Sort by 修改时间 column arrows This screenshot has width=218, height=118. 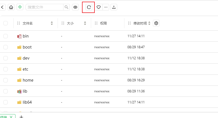[150, 23]
